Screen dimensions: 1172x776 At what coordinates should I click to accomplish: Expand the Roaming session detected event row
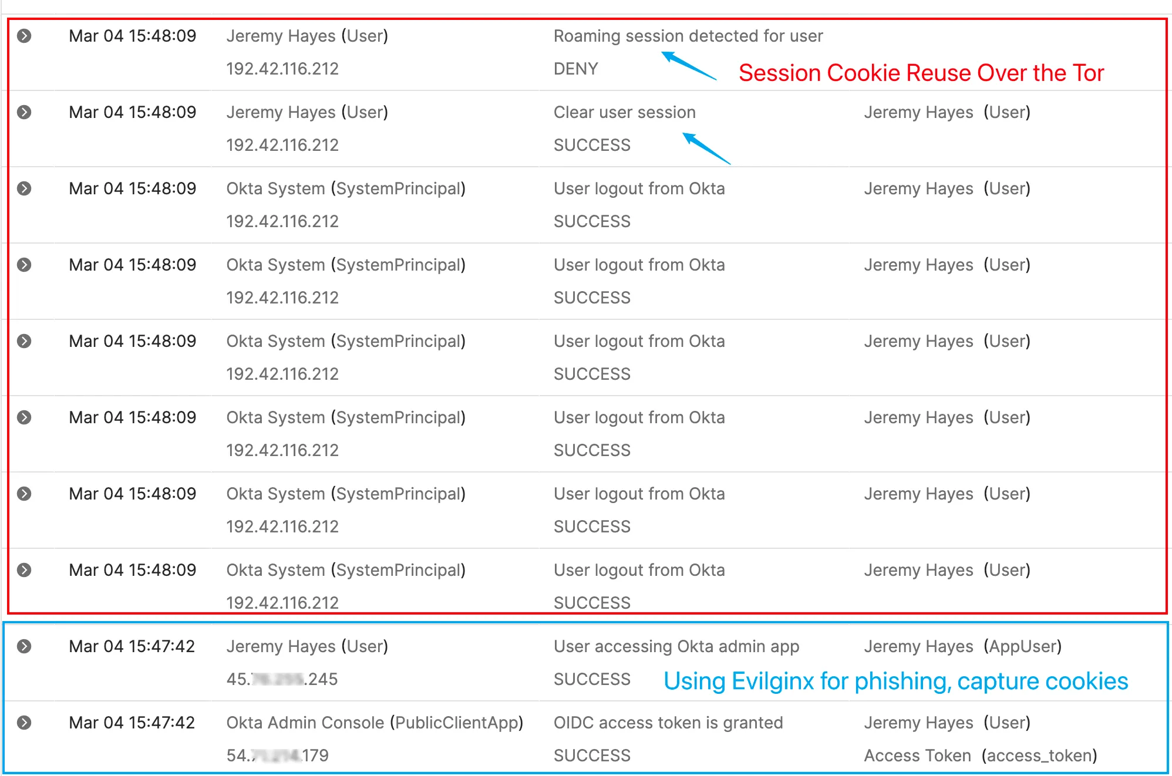[x=24, y=36]
